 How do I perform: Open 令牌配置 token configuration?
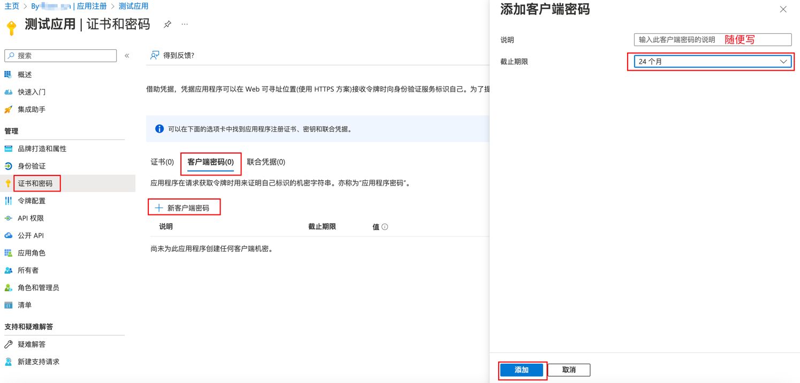(x=31, y=201)
